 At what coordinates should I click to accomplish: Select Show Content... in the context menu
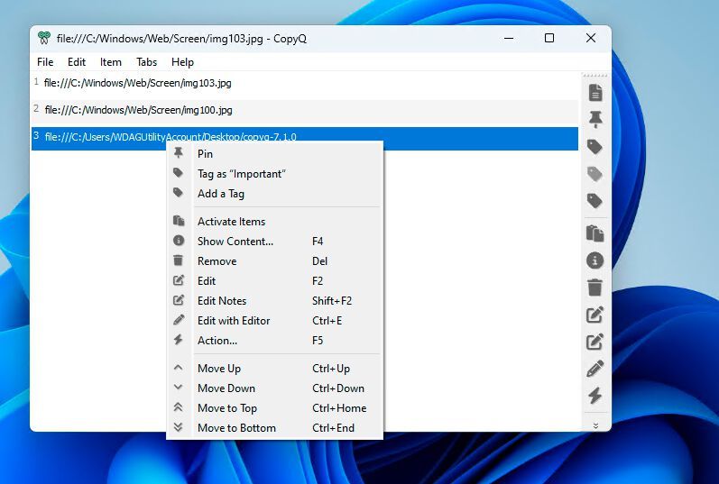click(235, 242)
